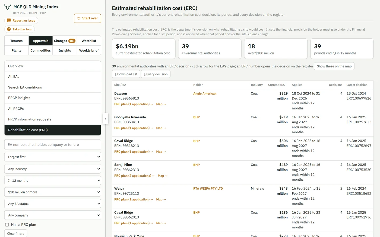This screenshot has width=380, height=237.
Task: Click the Report an issue flag icon
Action: (9, 21)
